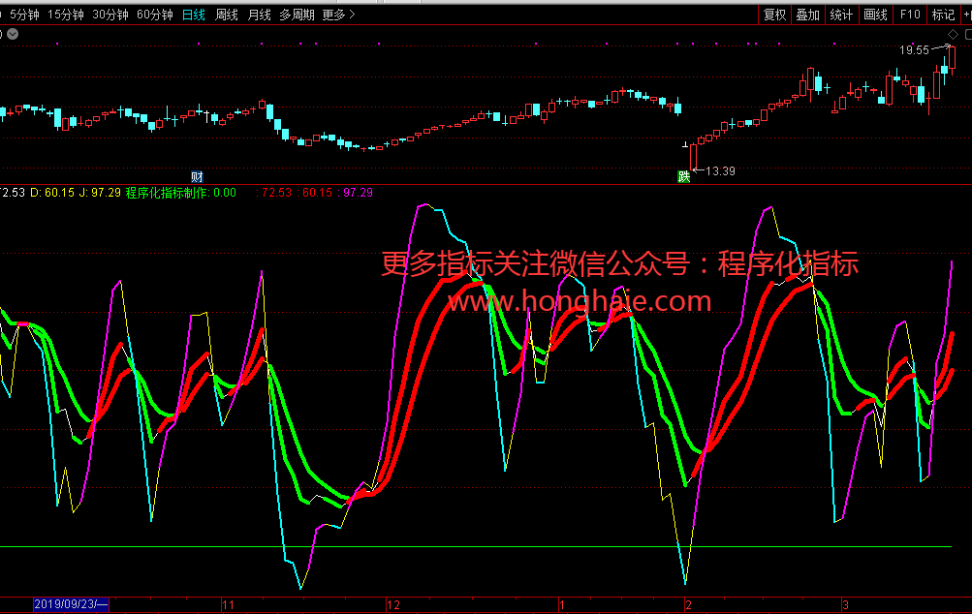Viewport: 972px width, 614px height.
Task: Click the diamond icon at chart top-right
Action: (x=953, y=35)
